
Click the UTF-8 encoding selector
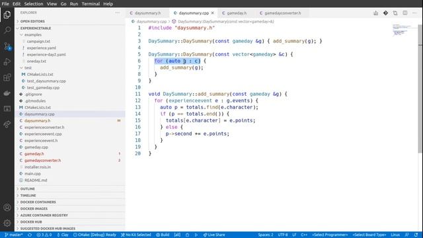[283, 235]
